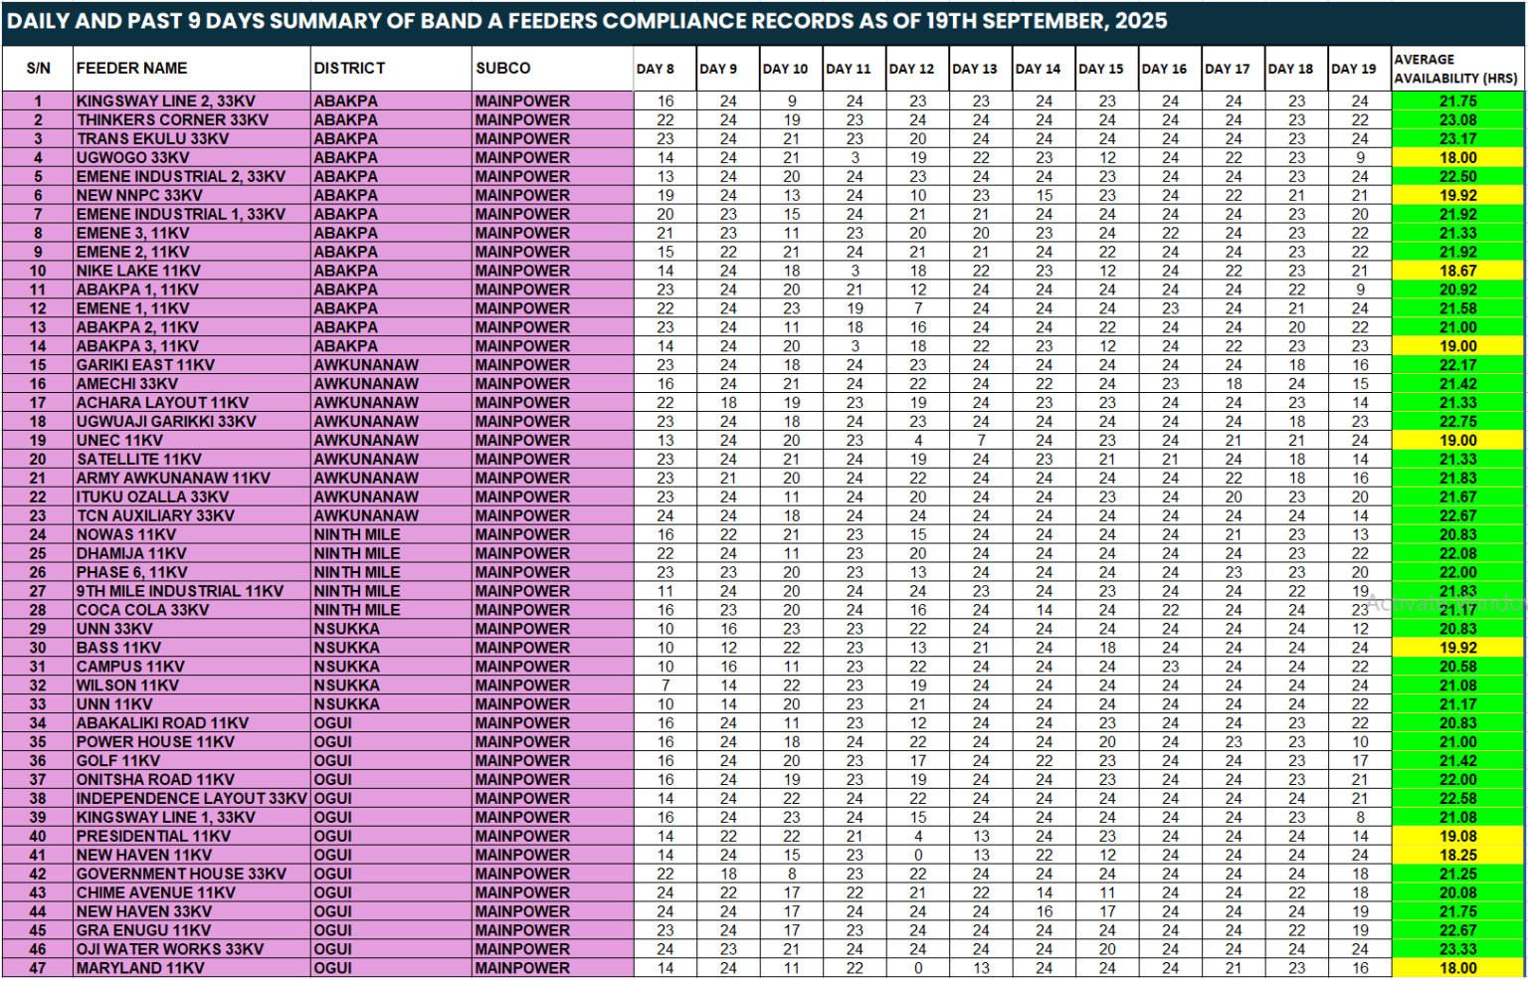Click the green 23.33 average availability cell

point(1457,949)
